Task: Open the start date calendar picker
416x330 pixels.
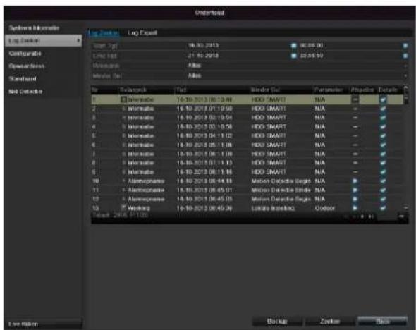Action: tap(293, 45)
